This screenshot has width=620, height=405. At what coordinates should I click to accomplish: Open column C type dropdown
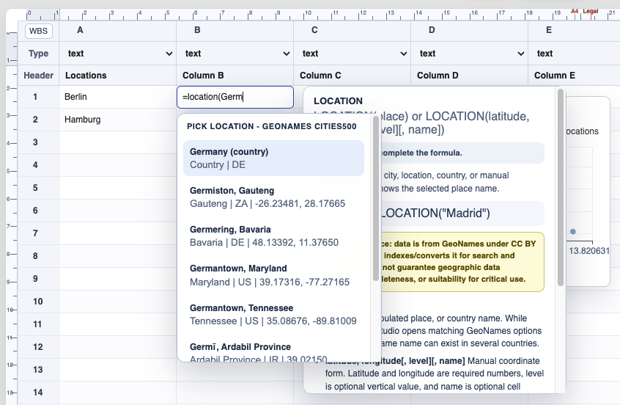point(352,54)
